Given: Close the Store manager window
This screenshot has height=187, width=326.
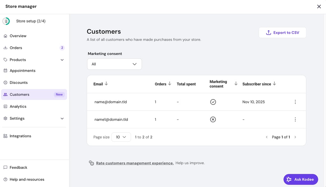Looking at the screenshot, I should (x=319, y=6).
